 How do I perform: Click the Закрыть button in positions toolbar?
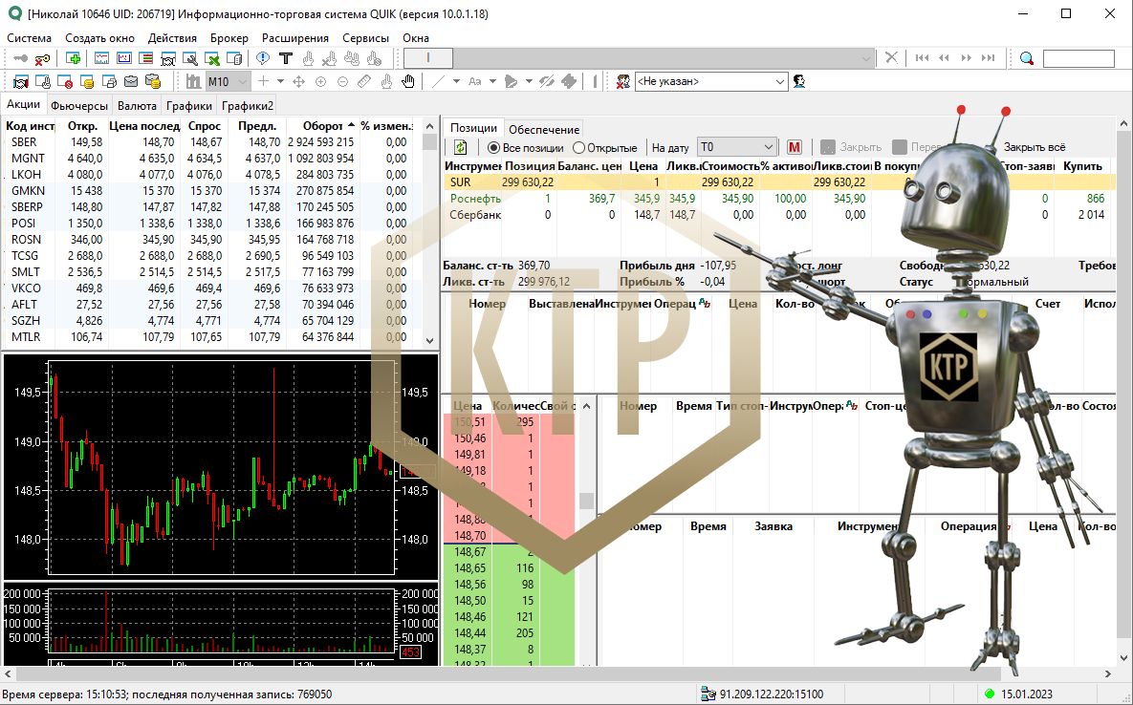pyautogui.click(x=851, y=147)
